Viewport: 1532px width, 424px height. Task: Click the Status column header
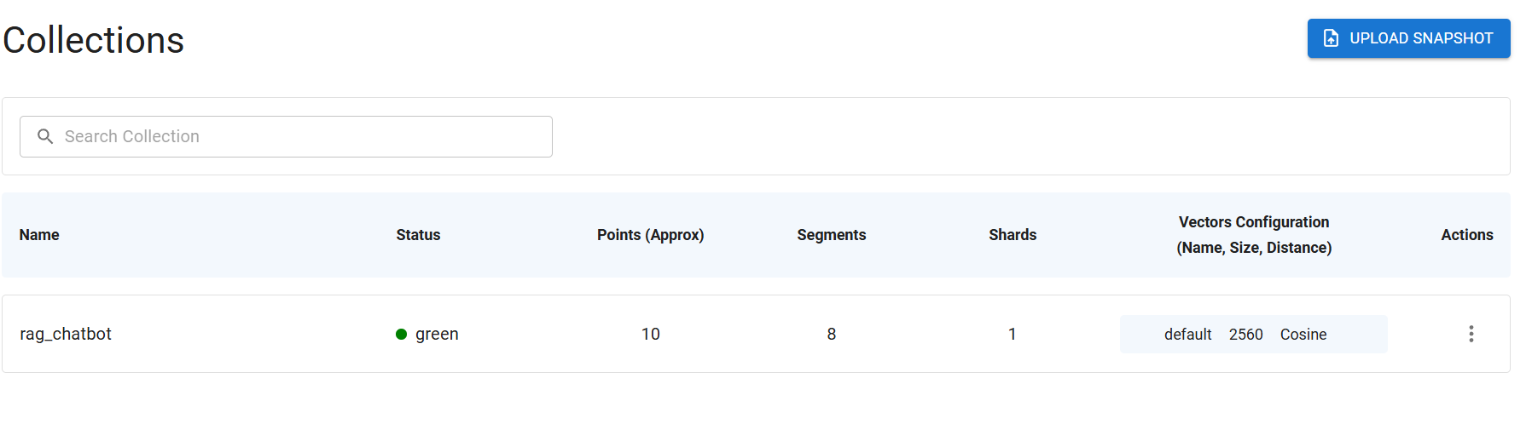[x=418, y=235]
